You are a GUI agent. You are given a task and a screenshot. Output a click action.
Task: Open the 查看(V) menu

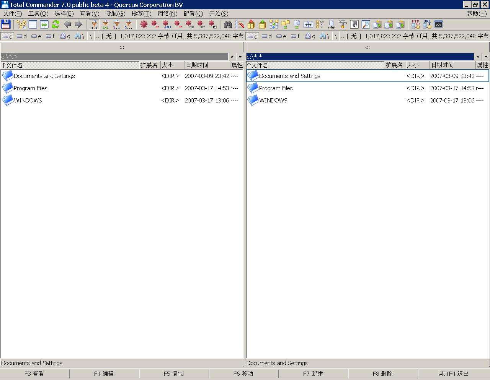[90, 13]
